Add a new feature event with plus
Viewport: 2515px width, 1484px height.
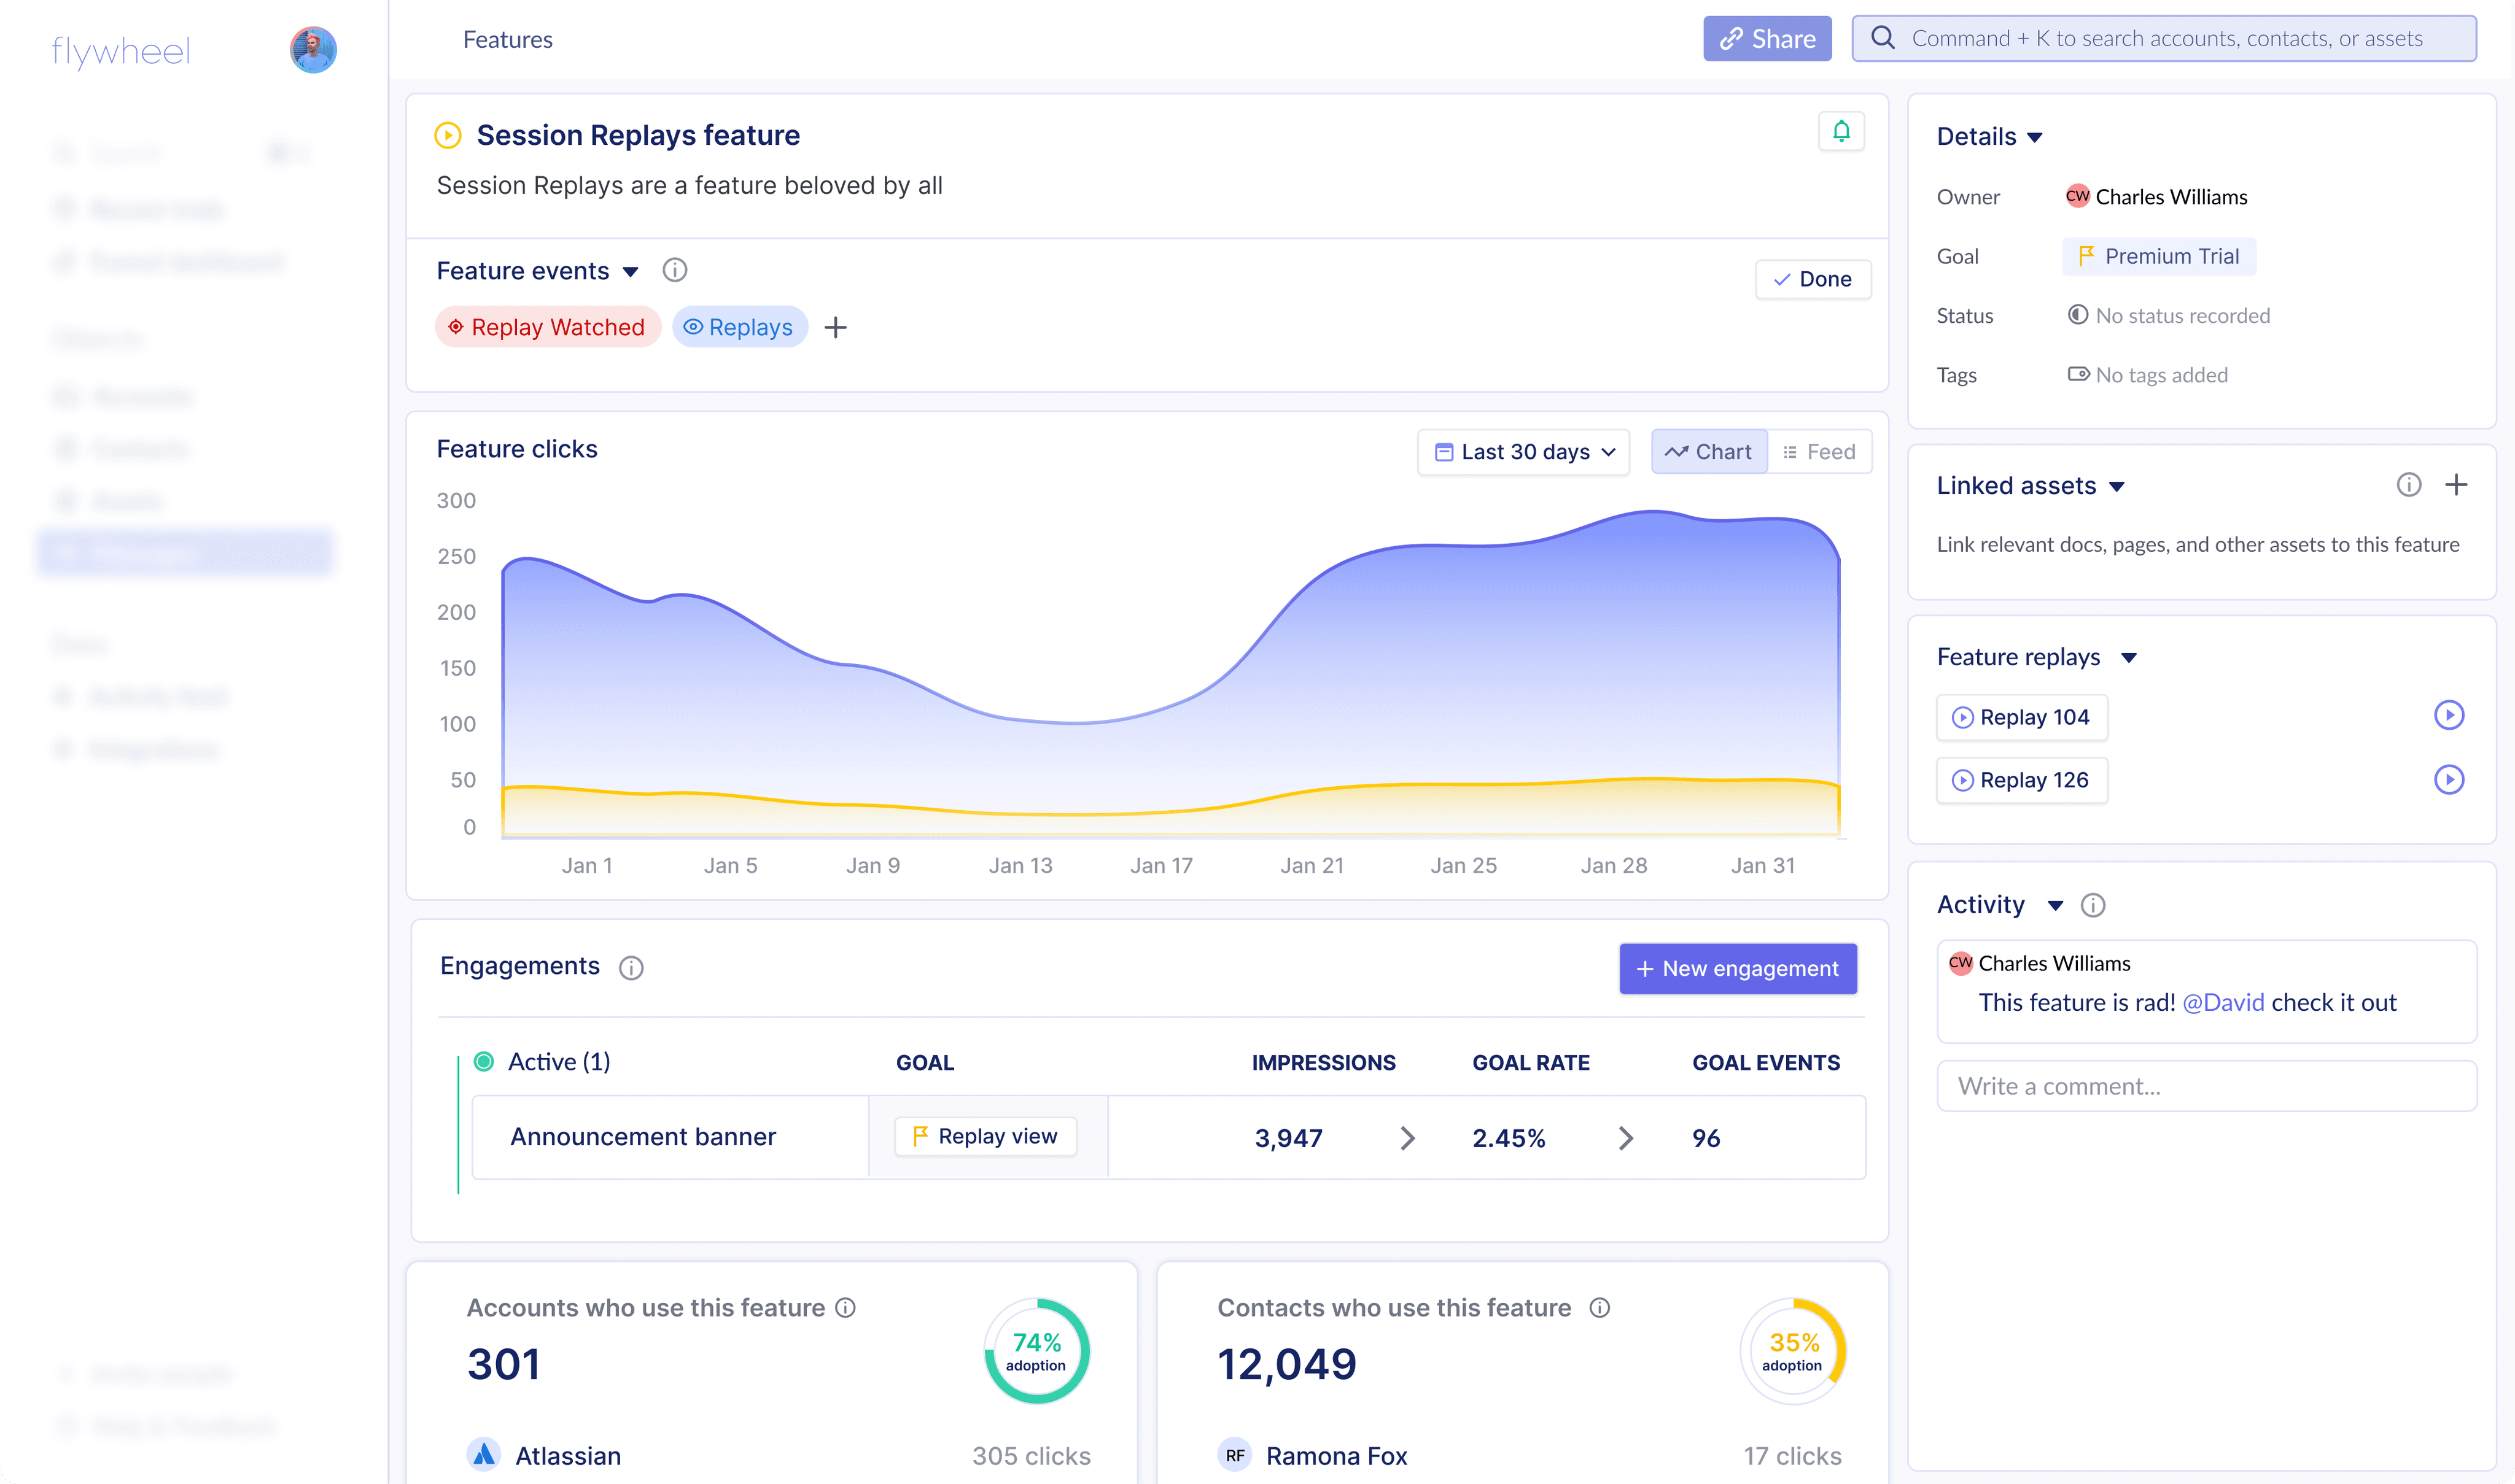click(x=835, y=327)
